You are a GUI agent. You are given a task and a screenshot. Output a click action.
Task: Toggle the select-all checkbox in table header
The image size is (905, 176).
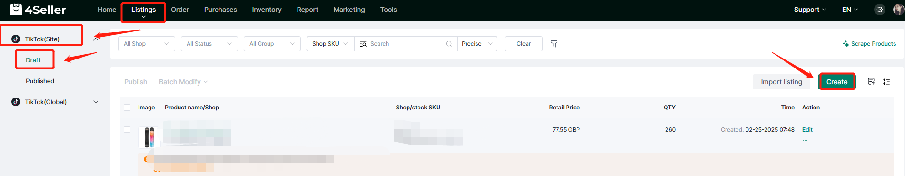127,108
